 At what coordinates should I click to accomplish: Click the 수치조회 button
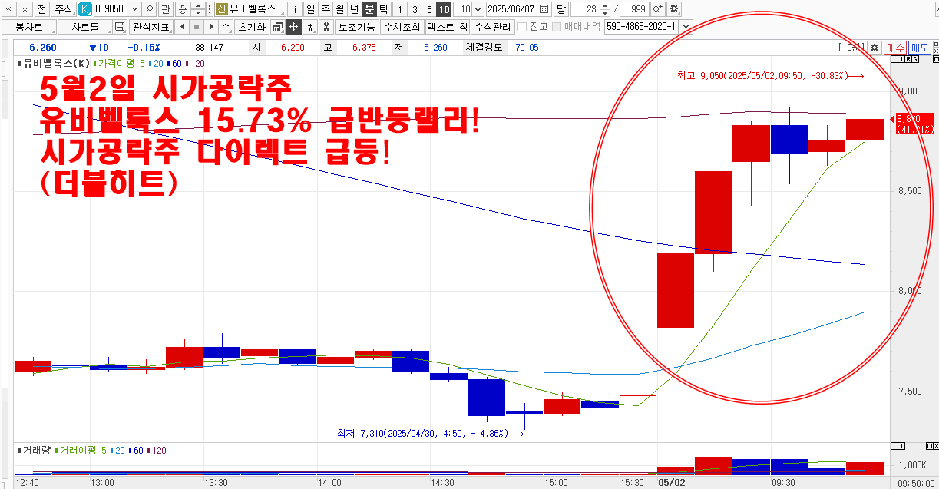click(x=402, y=27)
